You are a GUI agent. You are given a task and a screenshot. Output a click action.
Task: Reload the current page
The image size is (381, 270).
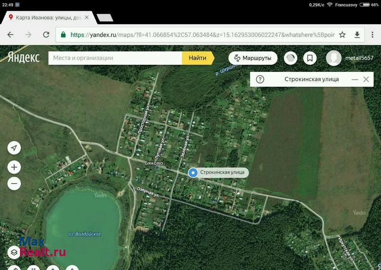pyautogui.click(x=46, y=35)
